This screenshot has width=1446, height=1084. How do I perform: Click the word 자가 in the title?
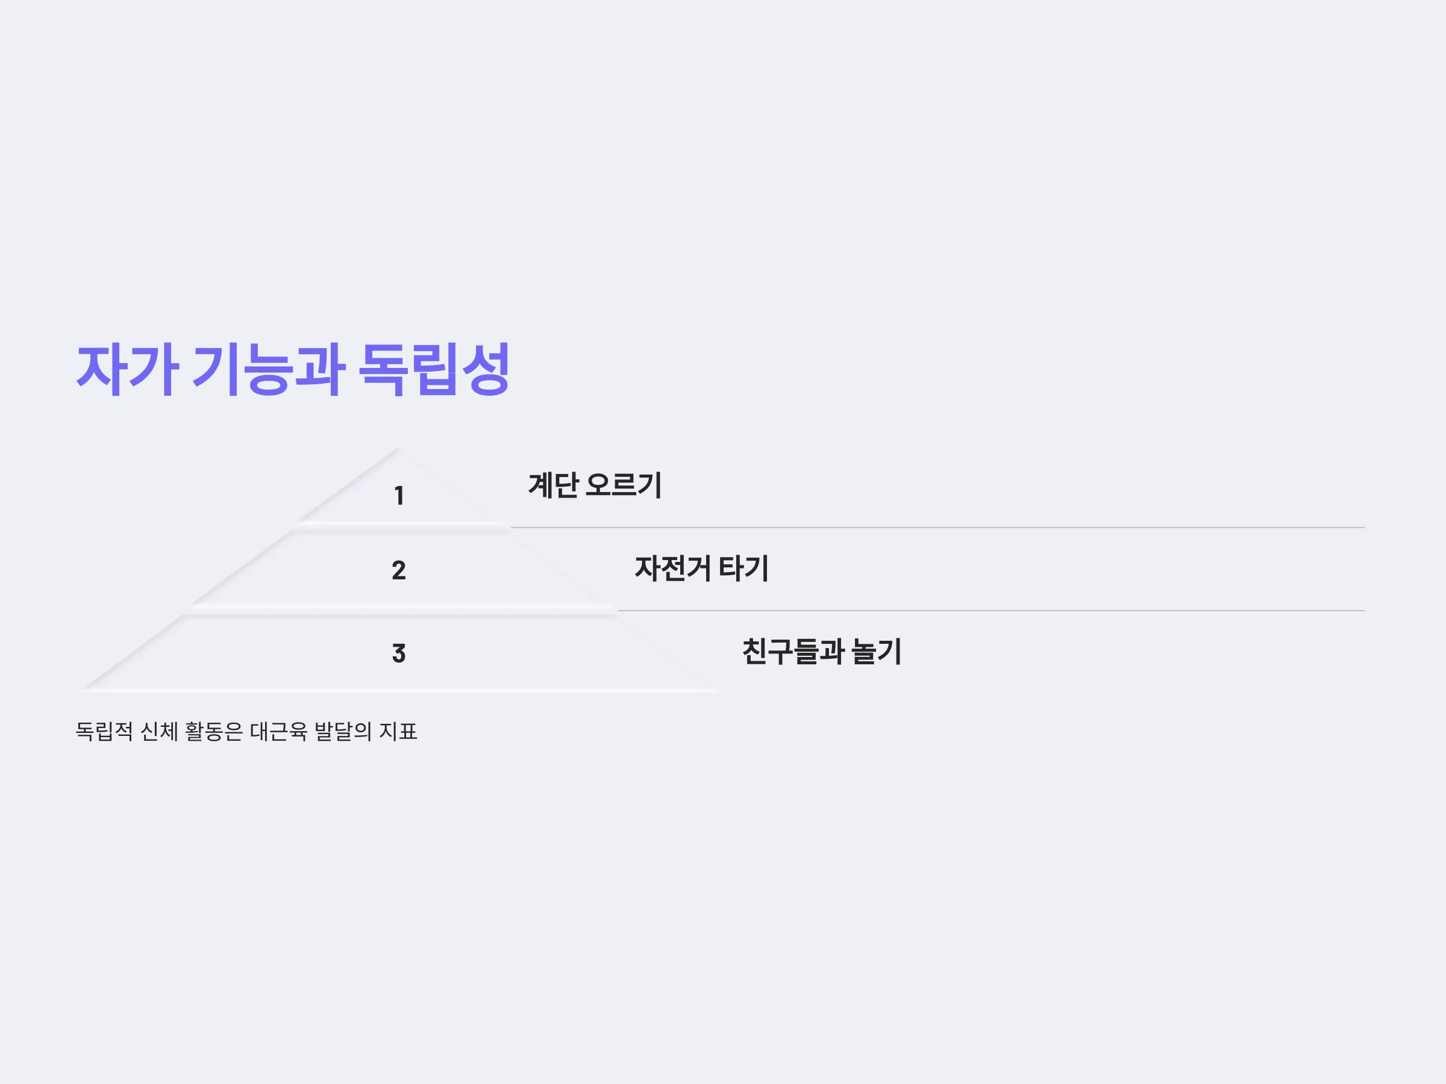point(128,370)
